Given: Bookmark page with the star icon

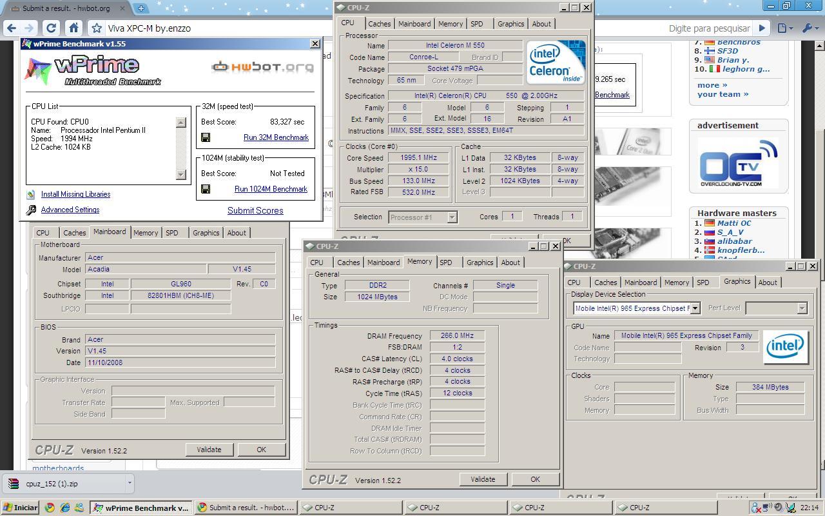Looking at the screenshot, I should click(97, 28).
